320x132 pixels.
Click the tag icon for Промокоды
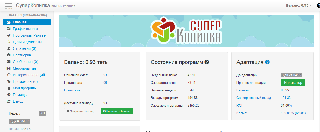(x=9, y=82)
